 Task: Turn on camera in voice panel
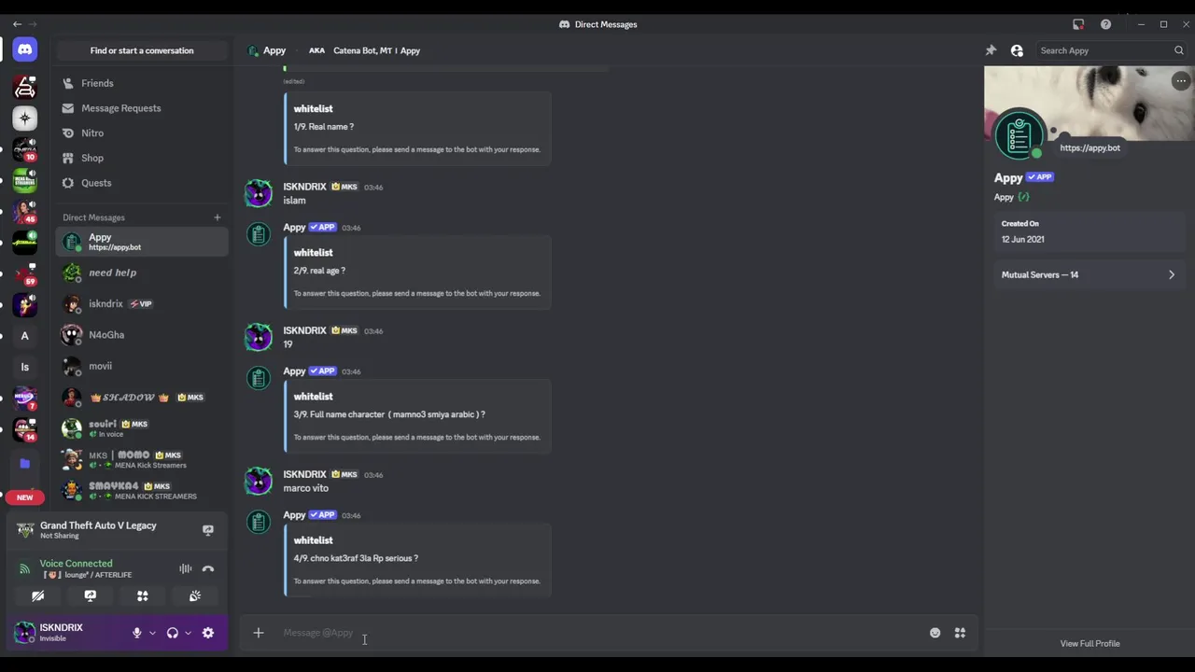click(x=38, y=595)
